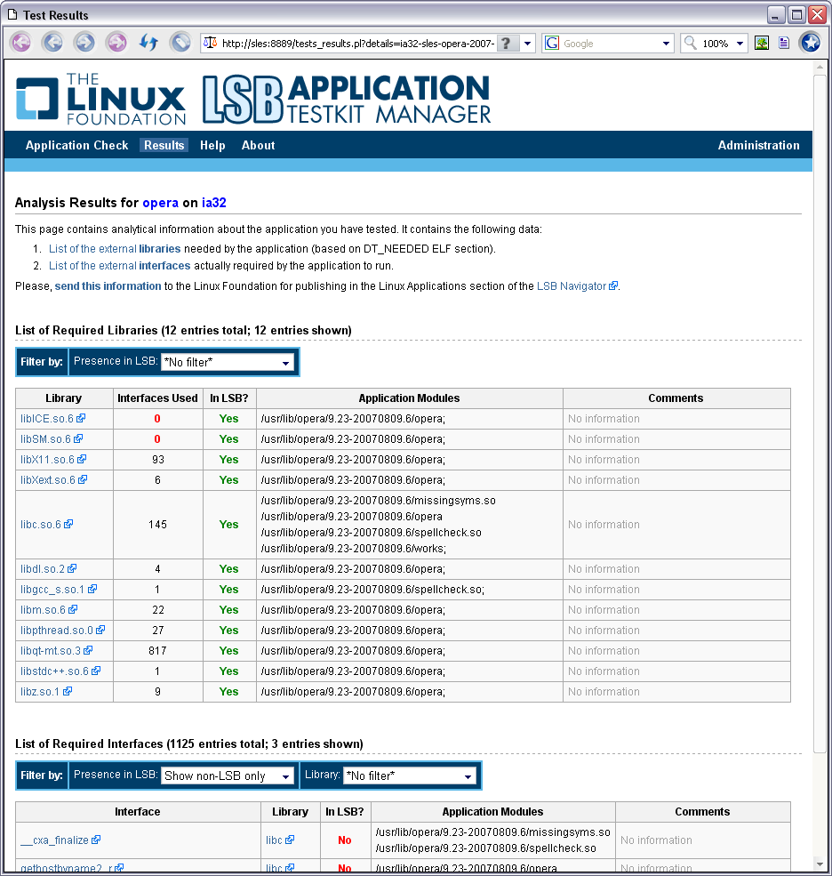Open the About navigation item
Screen dimensions: 832x876
pos(258,145)
